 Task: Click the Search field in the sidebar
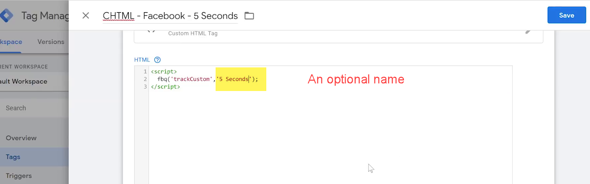pos(34,108)
